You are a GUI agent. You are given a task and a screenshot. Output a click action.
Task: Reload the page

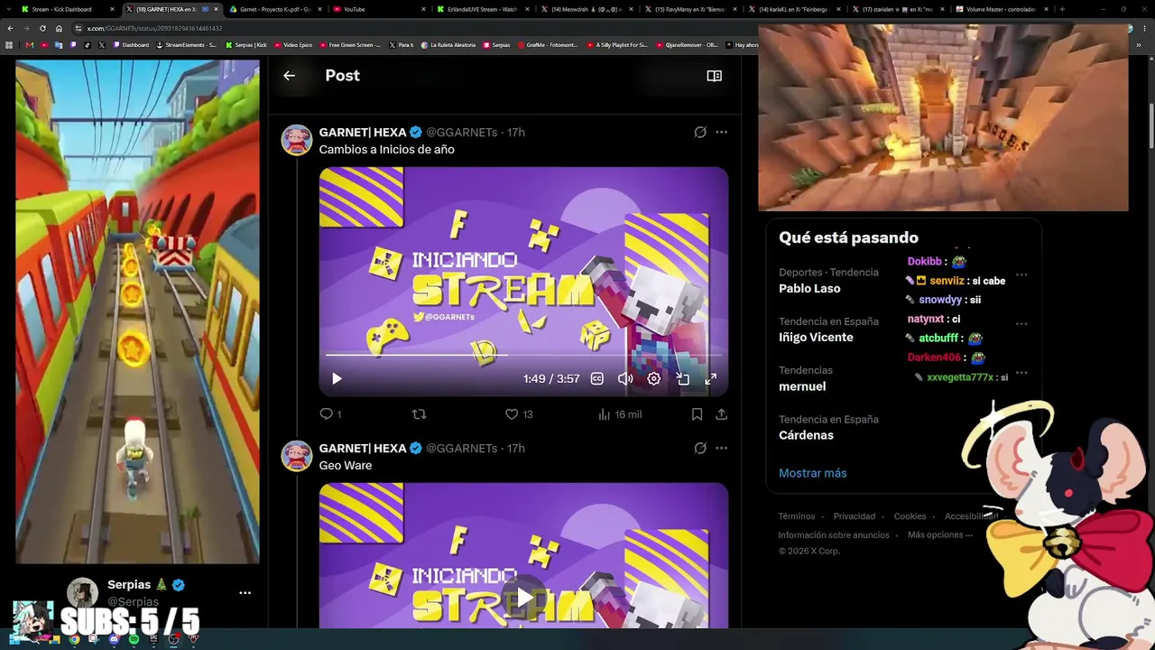(42, 28)
